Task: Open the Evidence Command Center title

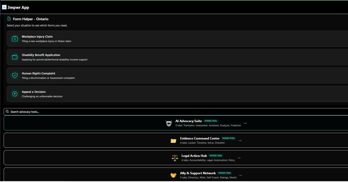Action: coord(200,138)
